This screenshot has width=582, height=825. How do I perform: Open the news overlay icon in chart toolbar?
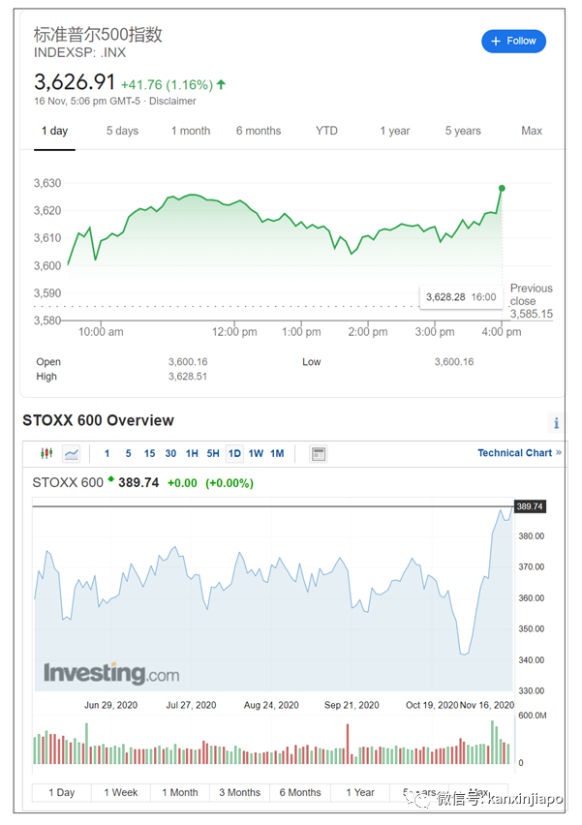[x=319, y=453]
